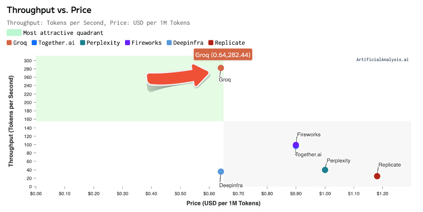Toggle Fireworks series in legend

click(x=143, y=42)
